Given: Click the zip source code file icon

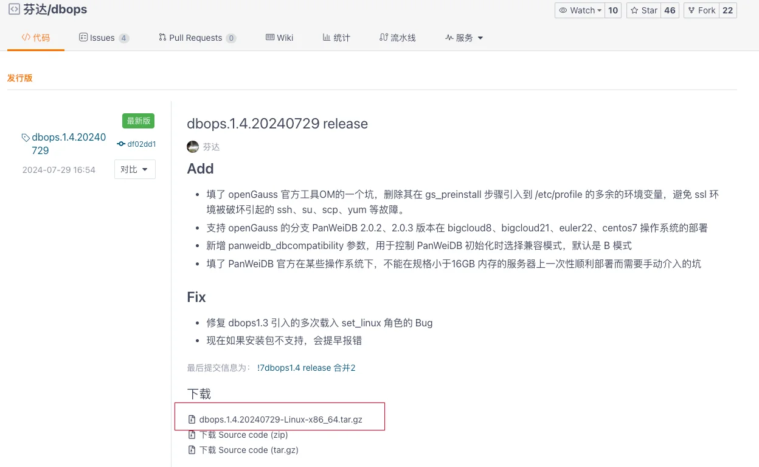Looking at the screenshot, I should click(x=192, y=435).
